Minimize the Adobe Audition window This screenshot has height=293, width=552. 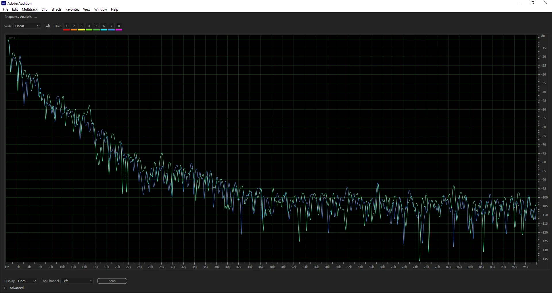(x=520, y=3)
